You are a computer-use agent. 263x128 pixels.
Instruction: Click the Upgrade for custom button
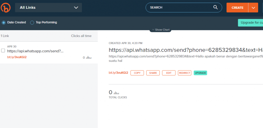[250, 23]
